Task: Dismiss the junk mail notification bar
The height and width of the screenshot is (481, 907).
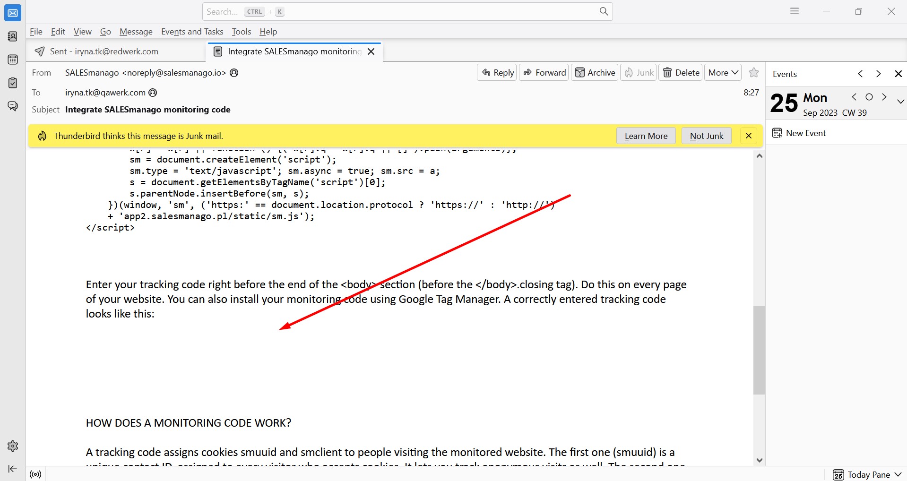Action: [748, 136]
